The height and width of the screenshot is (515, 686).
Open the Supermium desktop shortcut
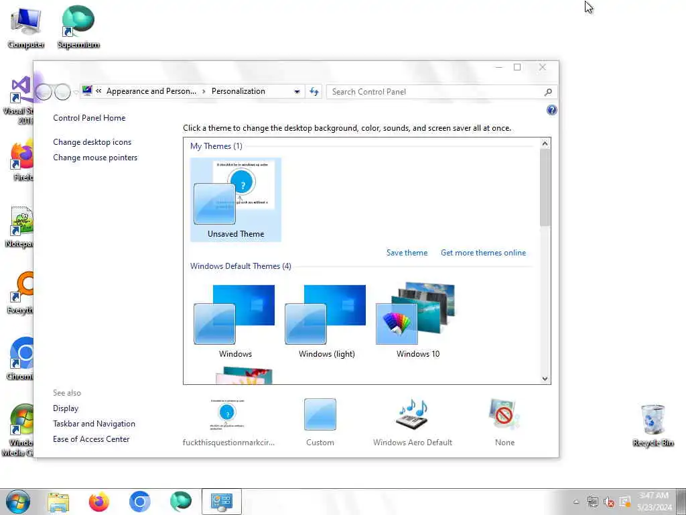coord(78,27)
